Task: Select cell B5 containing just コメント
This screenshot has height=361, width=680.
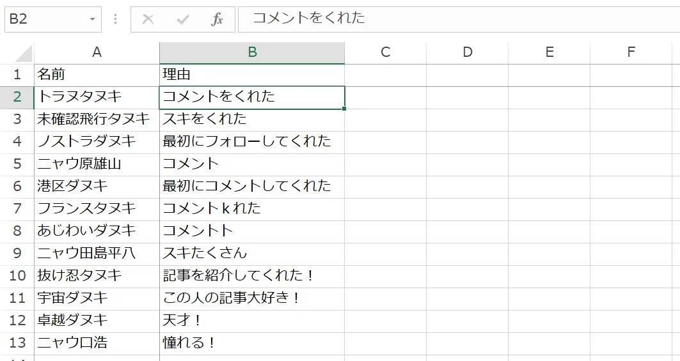Action: (252, 164)
